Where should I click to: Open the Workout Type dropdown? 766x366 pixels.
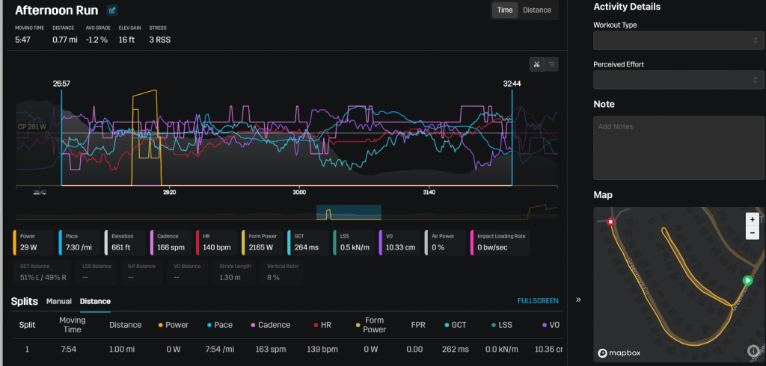click(678, 40)
